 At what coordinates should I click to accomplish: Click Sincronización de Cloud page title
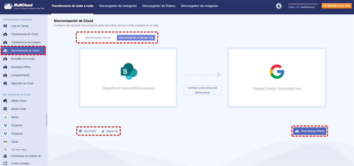point(73,21)
